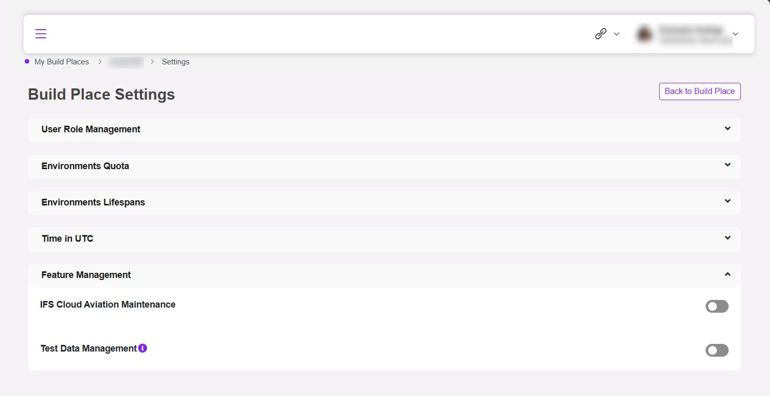This screenshot has height=396, width=770.
Task: Open dropdown arrow beside the link icon
Action: [617, 34]
